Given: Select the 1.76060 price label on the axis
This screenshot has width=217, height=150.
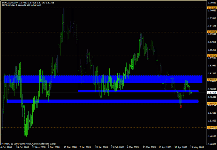Looking at the screenshot, I should click(212, 3).
